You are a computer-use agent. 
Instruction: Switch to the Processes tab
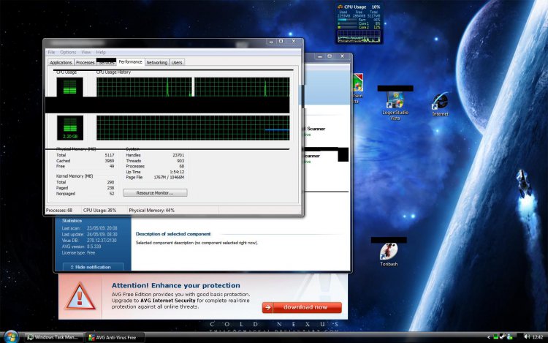[85, 62]
